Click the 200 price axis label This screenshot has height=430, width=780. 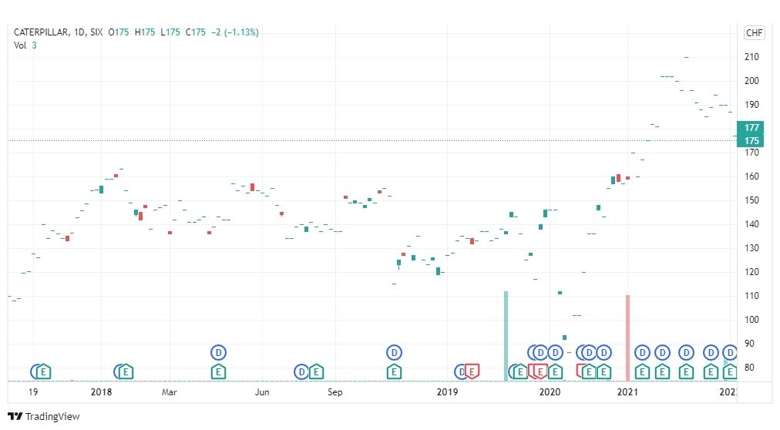click(751, 81)
